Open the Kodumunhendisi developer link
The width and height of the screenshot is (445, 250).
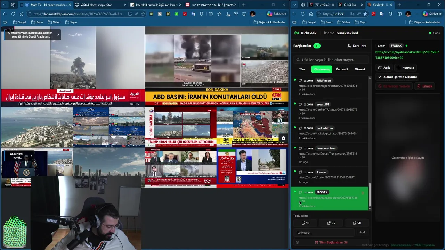[401, 245]
